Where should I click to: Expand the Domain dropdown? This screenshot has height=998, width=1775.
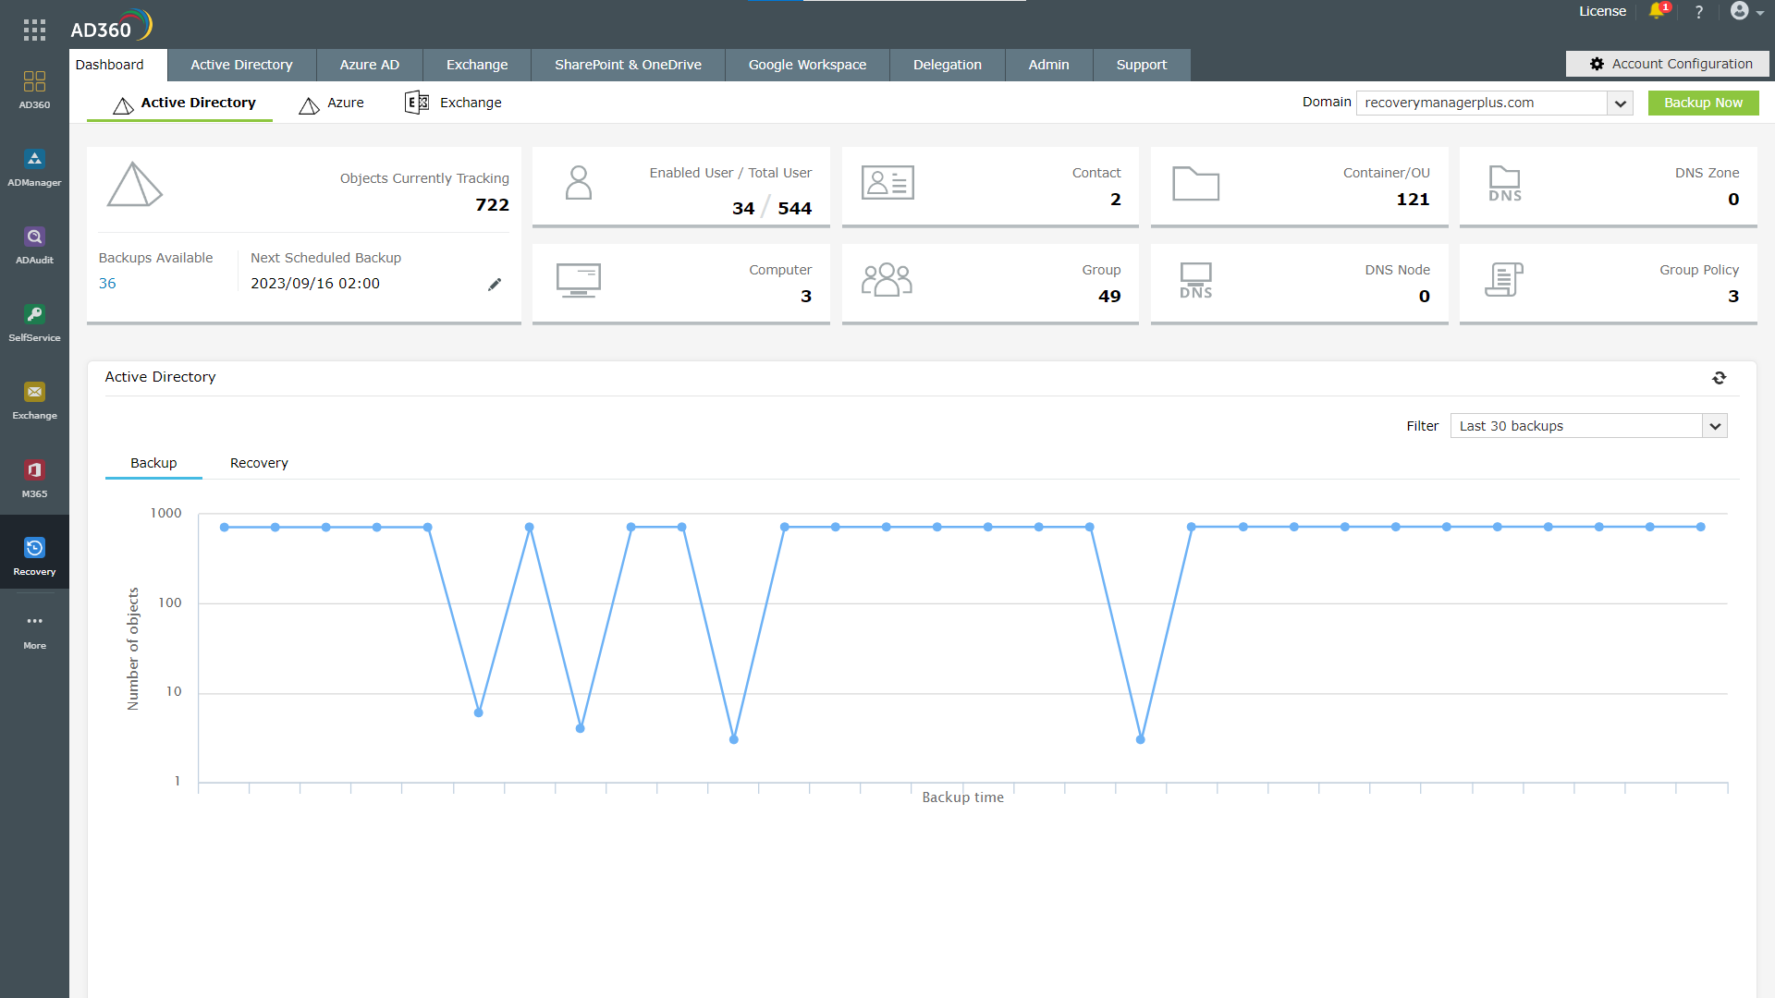point(1620,103)
